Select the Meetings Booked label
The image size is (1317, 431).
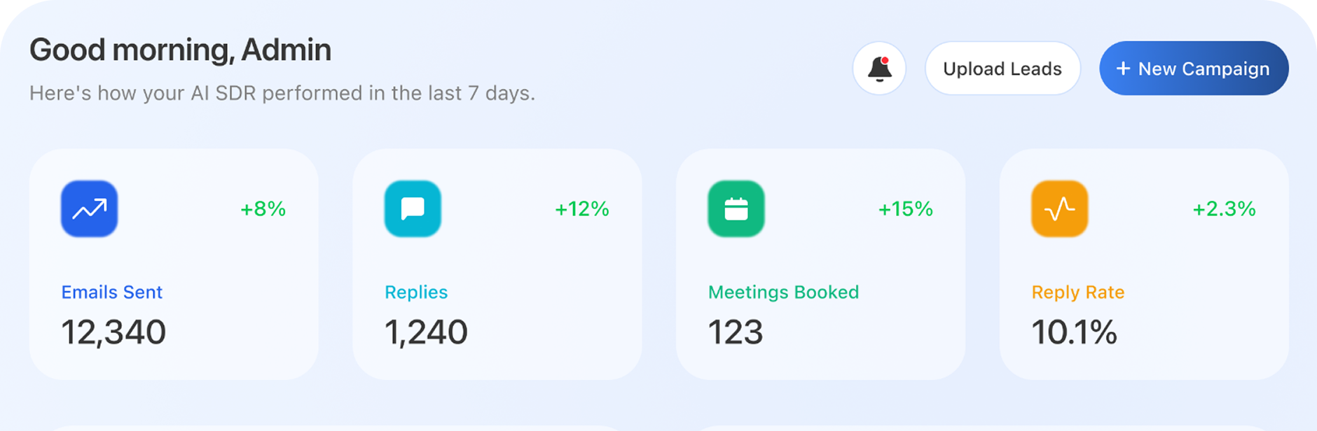tap(783, 292)
